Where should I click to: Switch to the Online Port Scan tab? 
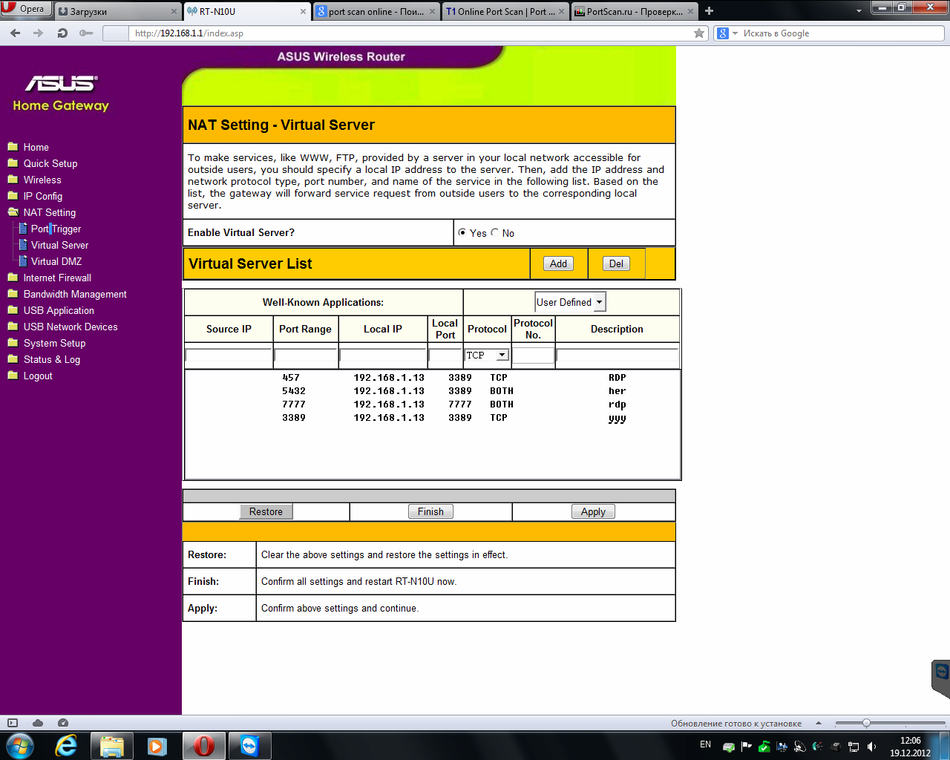(505, 11)
